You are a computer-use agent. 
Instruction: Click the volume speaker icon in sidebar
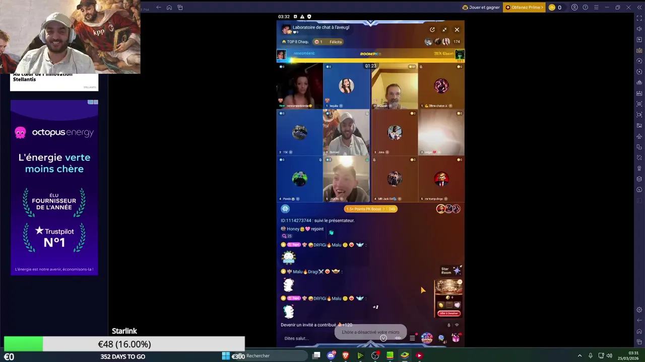point(639,29)
